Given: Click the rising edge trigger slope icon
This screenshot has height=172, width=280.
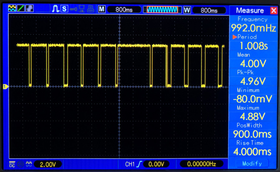Looking at the screenshot, I should click(139, 164).
